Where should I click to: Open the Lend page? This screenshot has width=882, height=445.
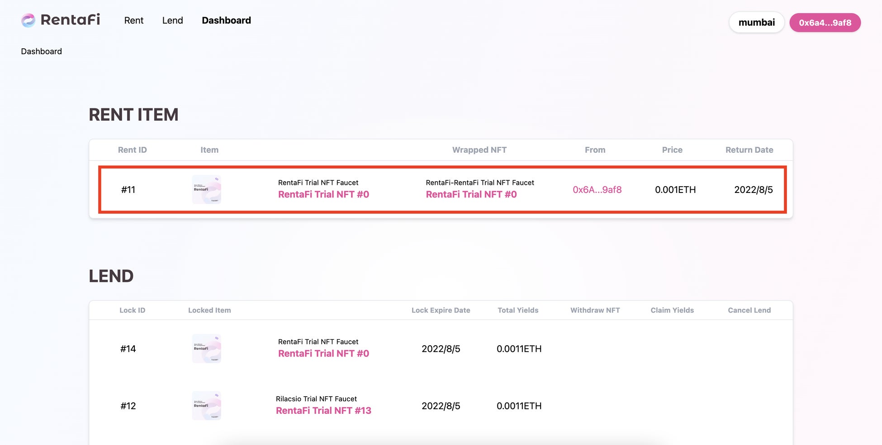point(172,20)
